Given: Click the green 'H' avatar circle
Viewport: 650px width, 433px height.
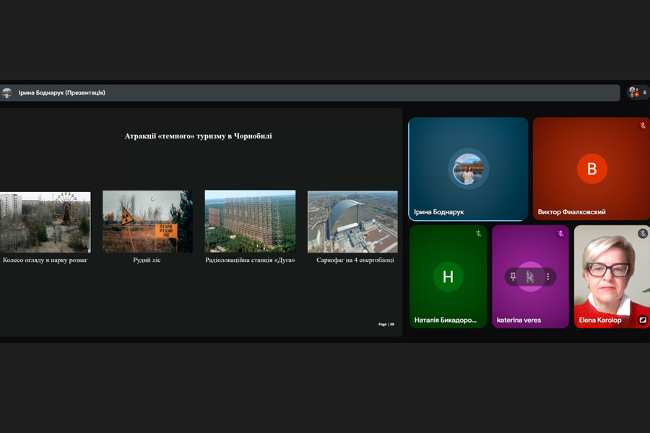Looking at the screenshot, I should tap(448, 276).
